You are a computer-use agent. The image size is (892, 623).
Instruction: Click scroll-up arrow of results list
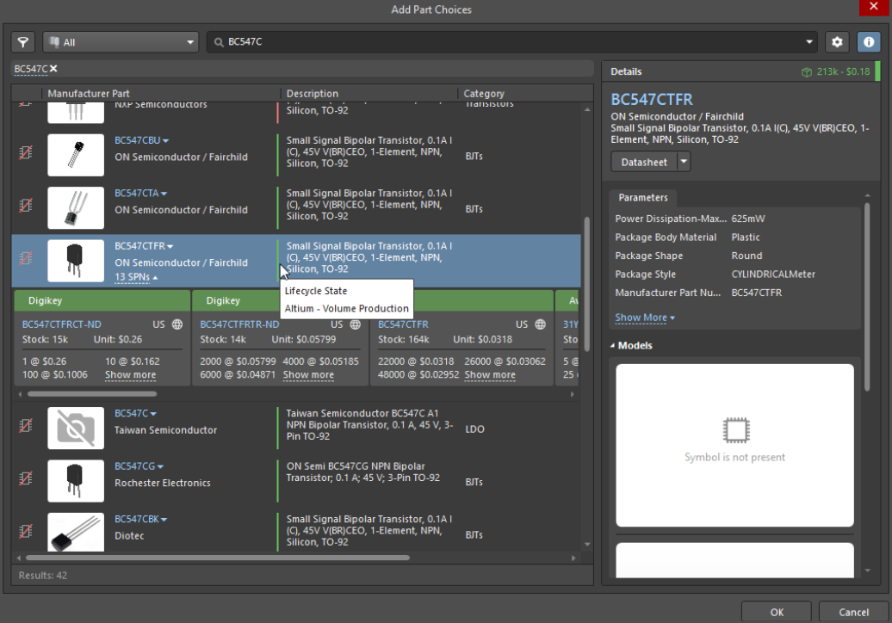587,109
